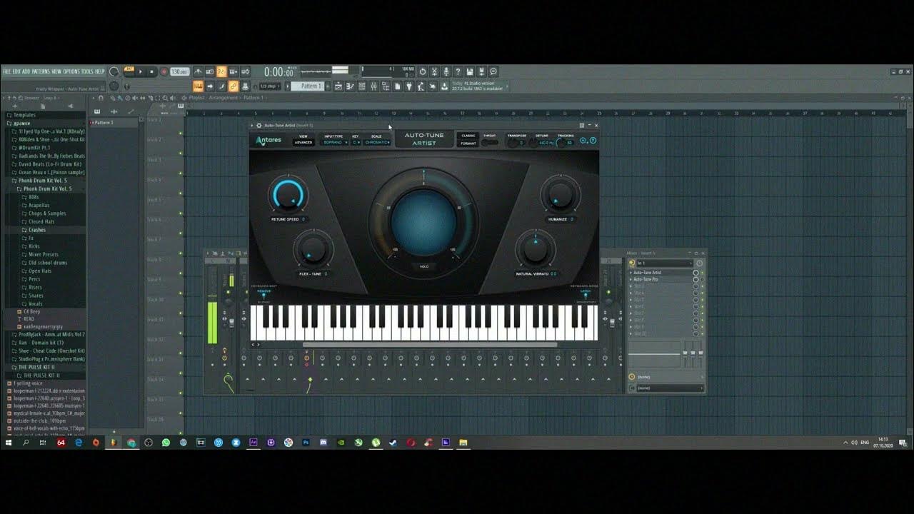
Task: Select CLASSIC mode in Auto-Tune
Action: click(468, 136)
